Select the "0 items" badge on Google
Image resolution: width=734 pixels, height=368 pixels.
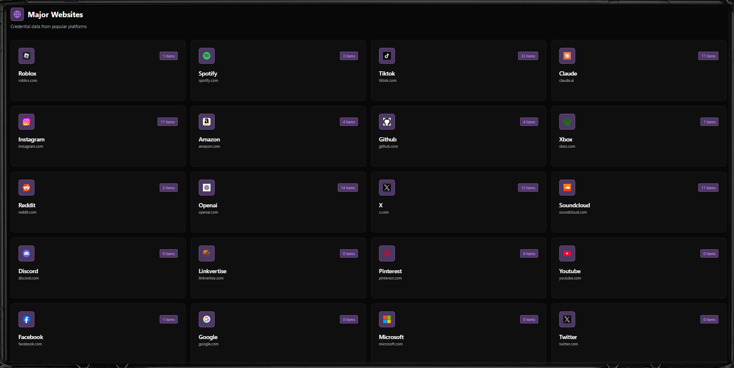[x=349, y=320]
